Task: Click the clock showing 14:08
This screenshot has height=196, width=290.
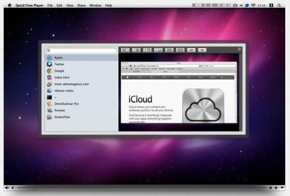Action: [x=261, y=5]
